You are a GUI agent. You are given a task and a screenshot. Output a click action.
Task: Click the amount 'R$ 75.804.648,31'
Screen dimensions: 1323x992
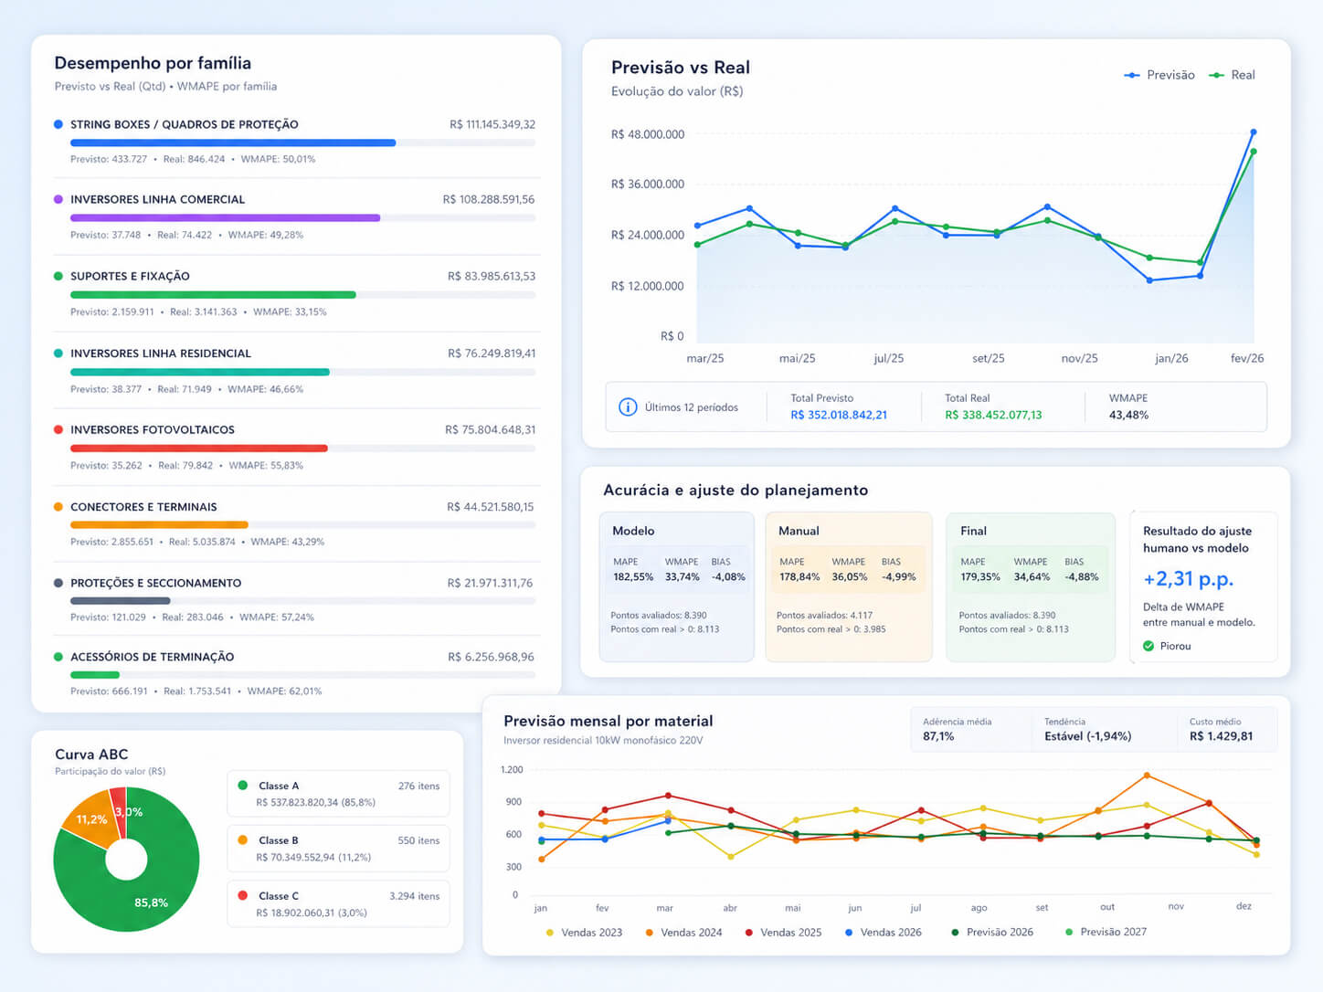pos(491,429)
